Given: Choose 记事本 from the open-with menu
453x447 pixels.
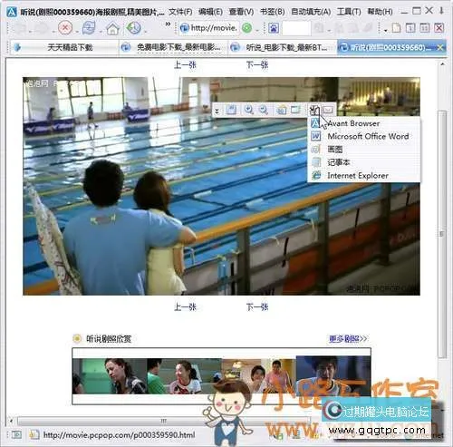Looking at the screenshot, I should (x=363, y=162).
